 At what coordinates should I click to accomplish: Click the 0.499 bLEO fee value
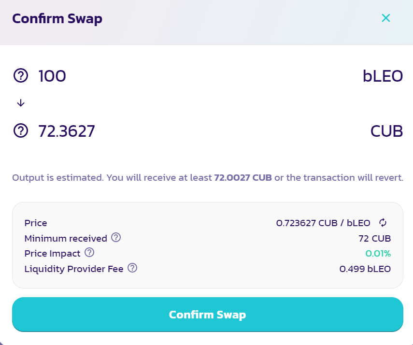(x=365, y=269)
